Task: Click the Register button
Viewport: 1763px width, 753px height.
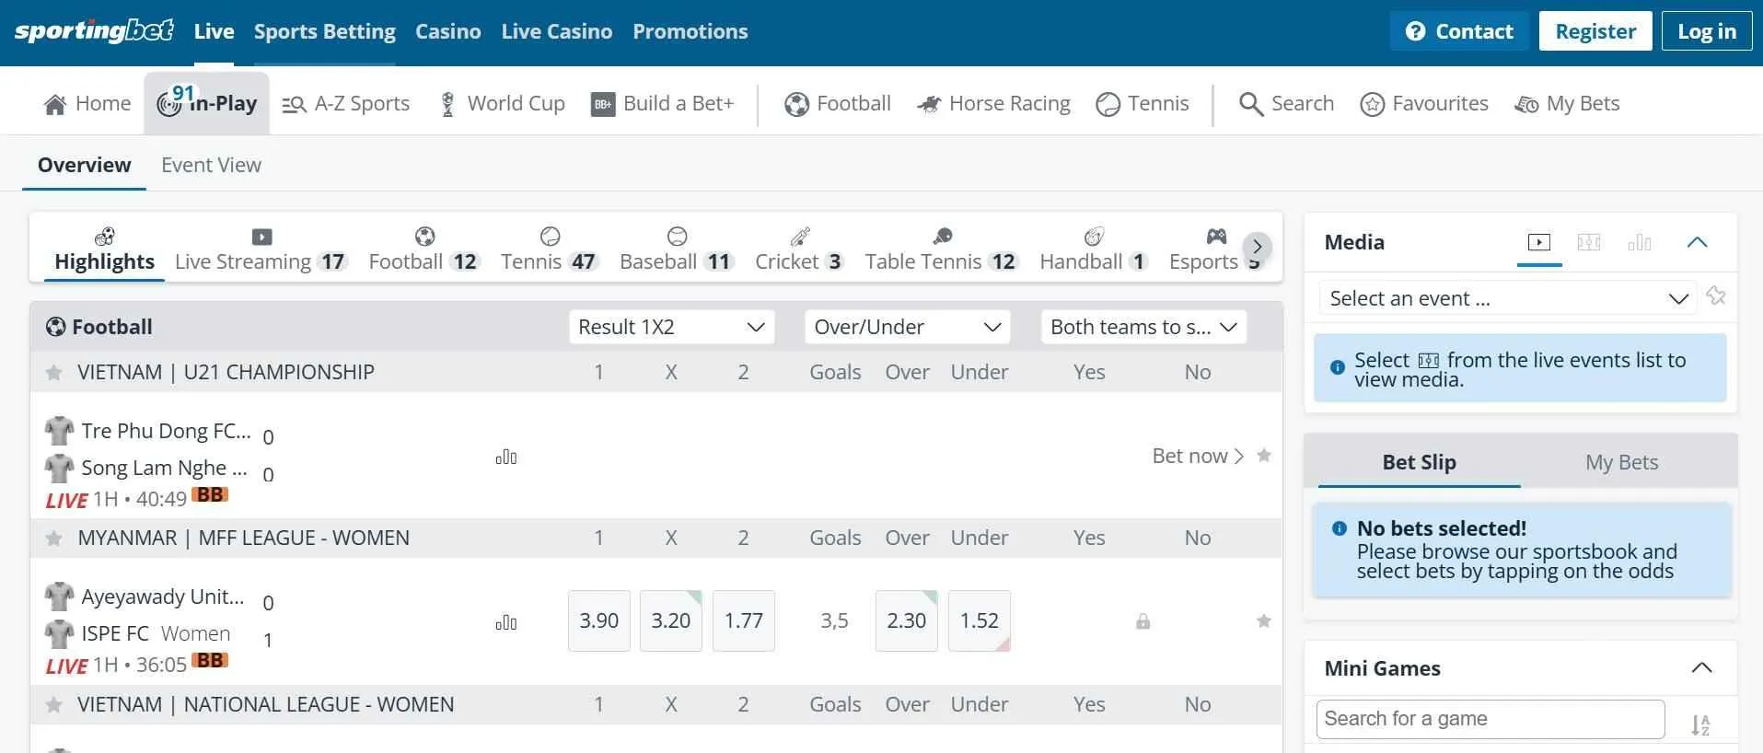Action: pyautogui.click(x=1595, y=31)
